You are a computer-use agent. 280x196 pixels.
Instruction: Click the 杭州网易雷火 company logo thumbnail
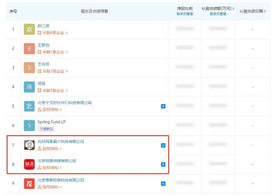(29, 145)
